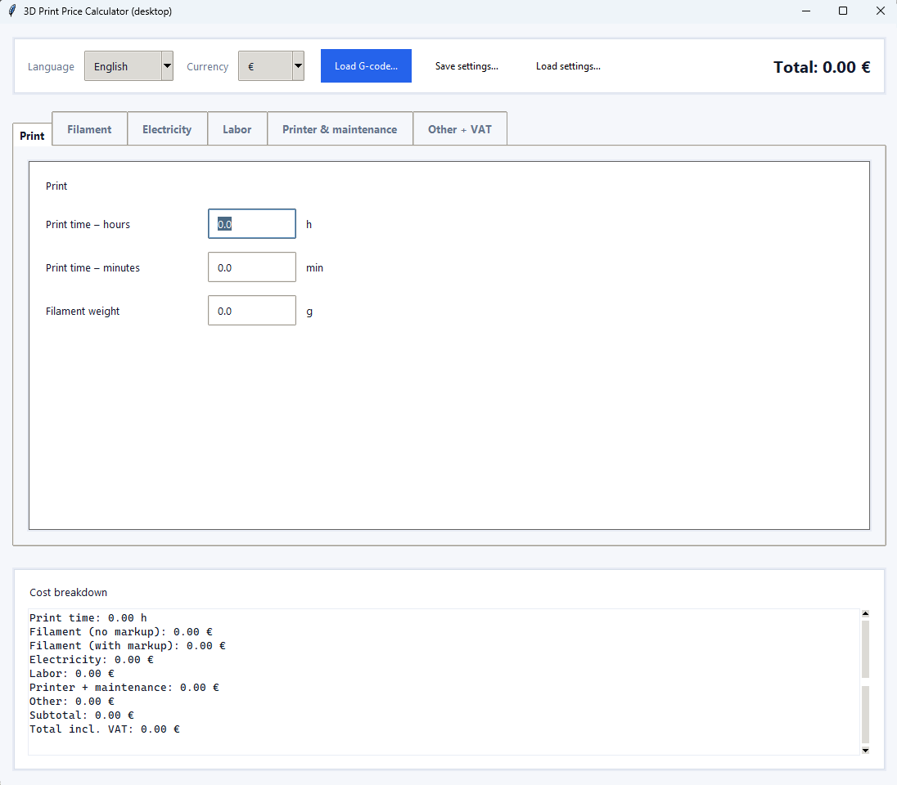Click Save settings button
This screenshot has width=897, height=785.
tap(467, 65)
